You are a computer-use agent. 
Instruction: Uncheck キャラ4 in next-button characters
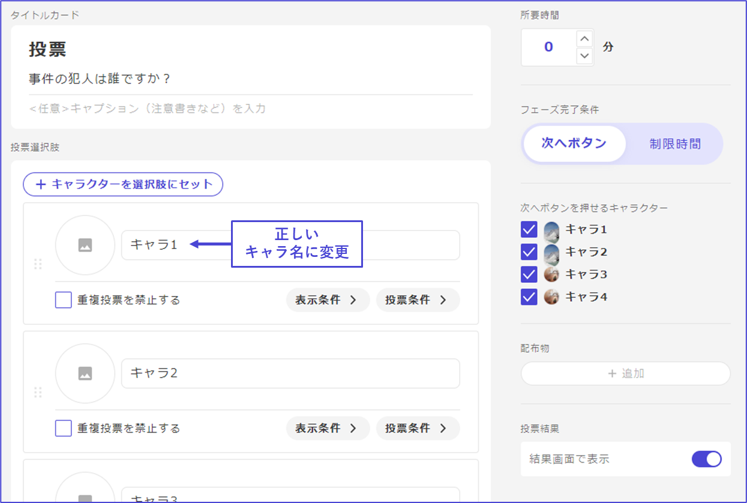[x=529, y=297]
